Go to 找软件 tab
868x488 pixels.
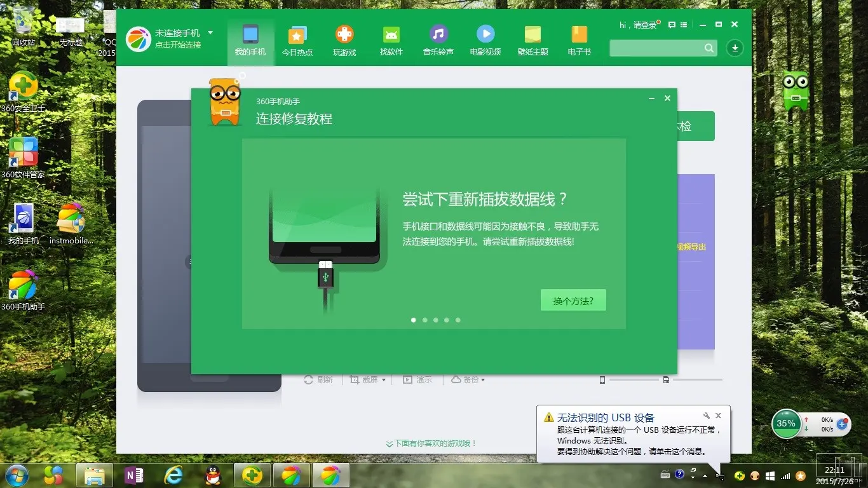click(x=391, y=41)
